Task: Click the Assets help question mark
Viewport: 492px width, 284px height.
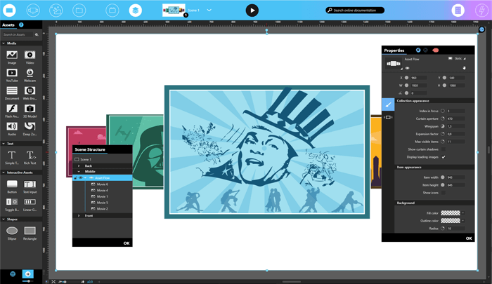Action: tap(21, 25)
